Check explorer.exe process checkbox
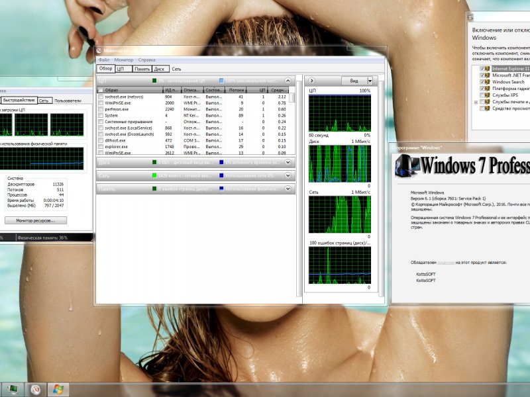Viewport: 530px width, 397px height. point(101,146)
